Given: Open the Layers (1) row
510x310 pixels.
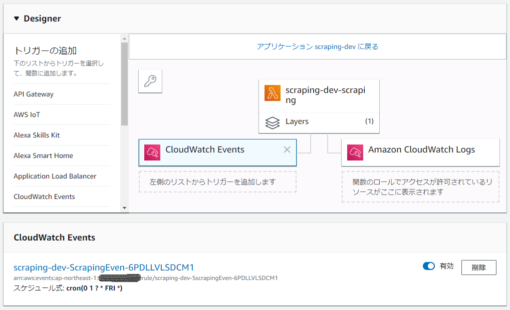Looking at the screenshot, I should pos(319,122).
